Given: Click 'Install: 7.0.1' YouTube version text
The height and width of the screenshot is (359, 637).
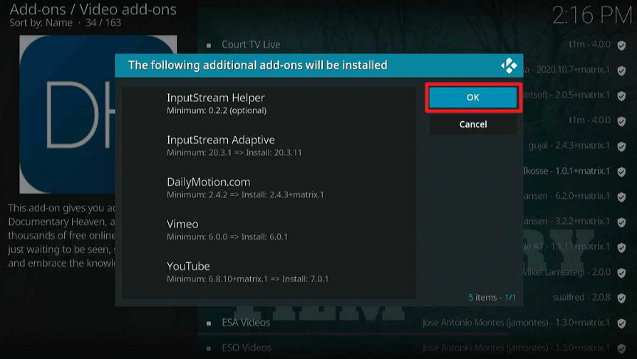Looking at the screenshot, I should pyautogui.click(x=306, y=279).
